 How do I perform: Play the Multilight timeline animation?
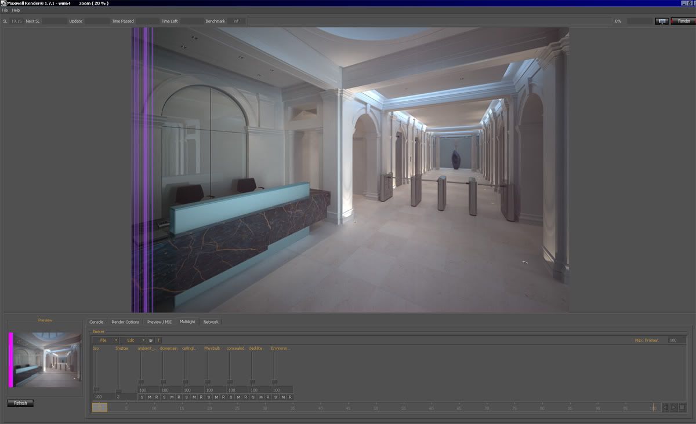(x=673, y=408)
